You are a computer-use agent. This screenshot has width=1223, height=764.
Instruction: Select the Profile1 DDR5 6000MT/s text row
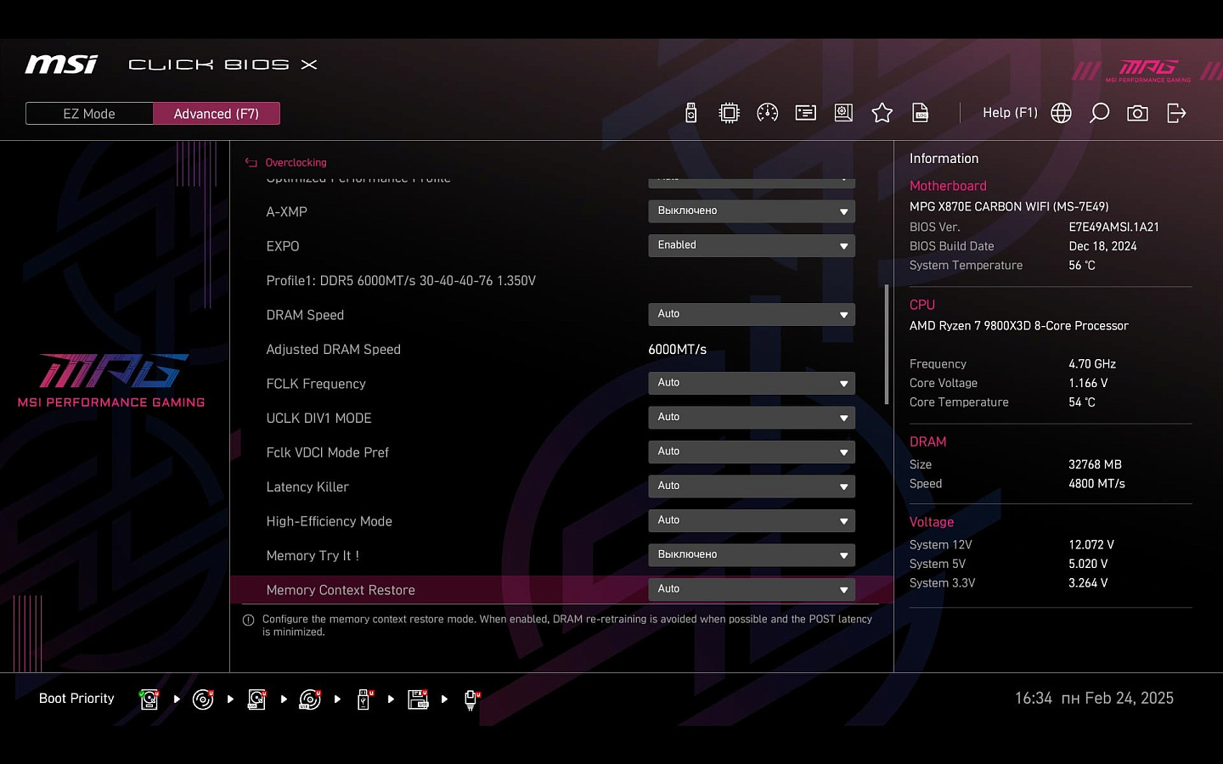pyautogui.click(x=401, y=281)
